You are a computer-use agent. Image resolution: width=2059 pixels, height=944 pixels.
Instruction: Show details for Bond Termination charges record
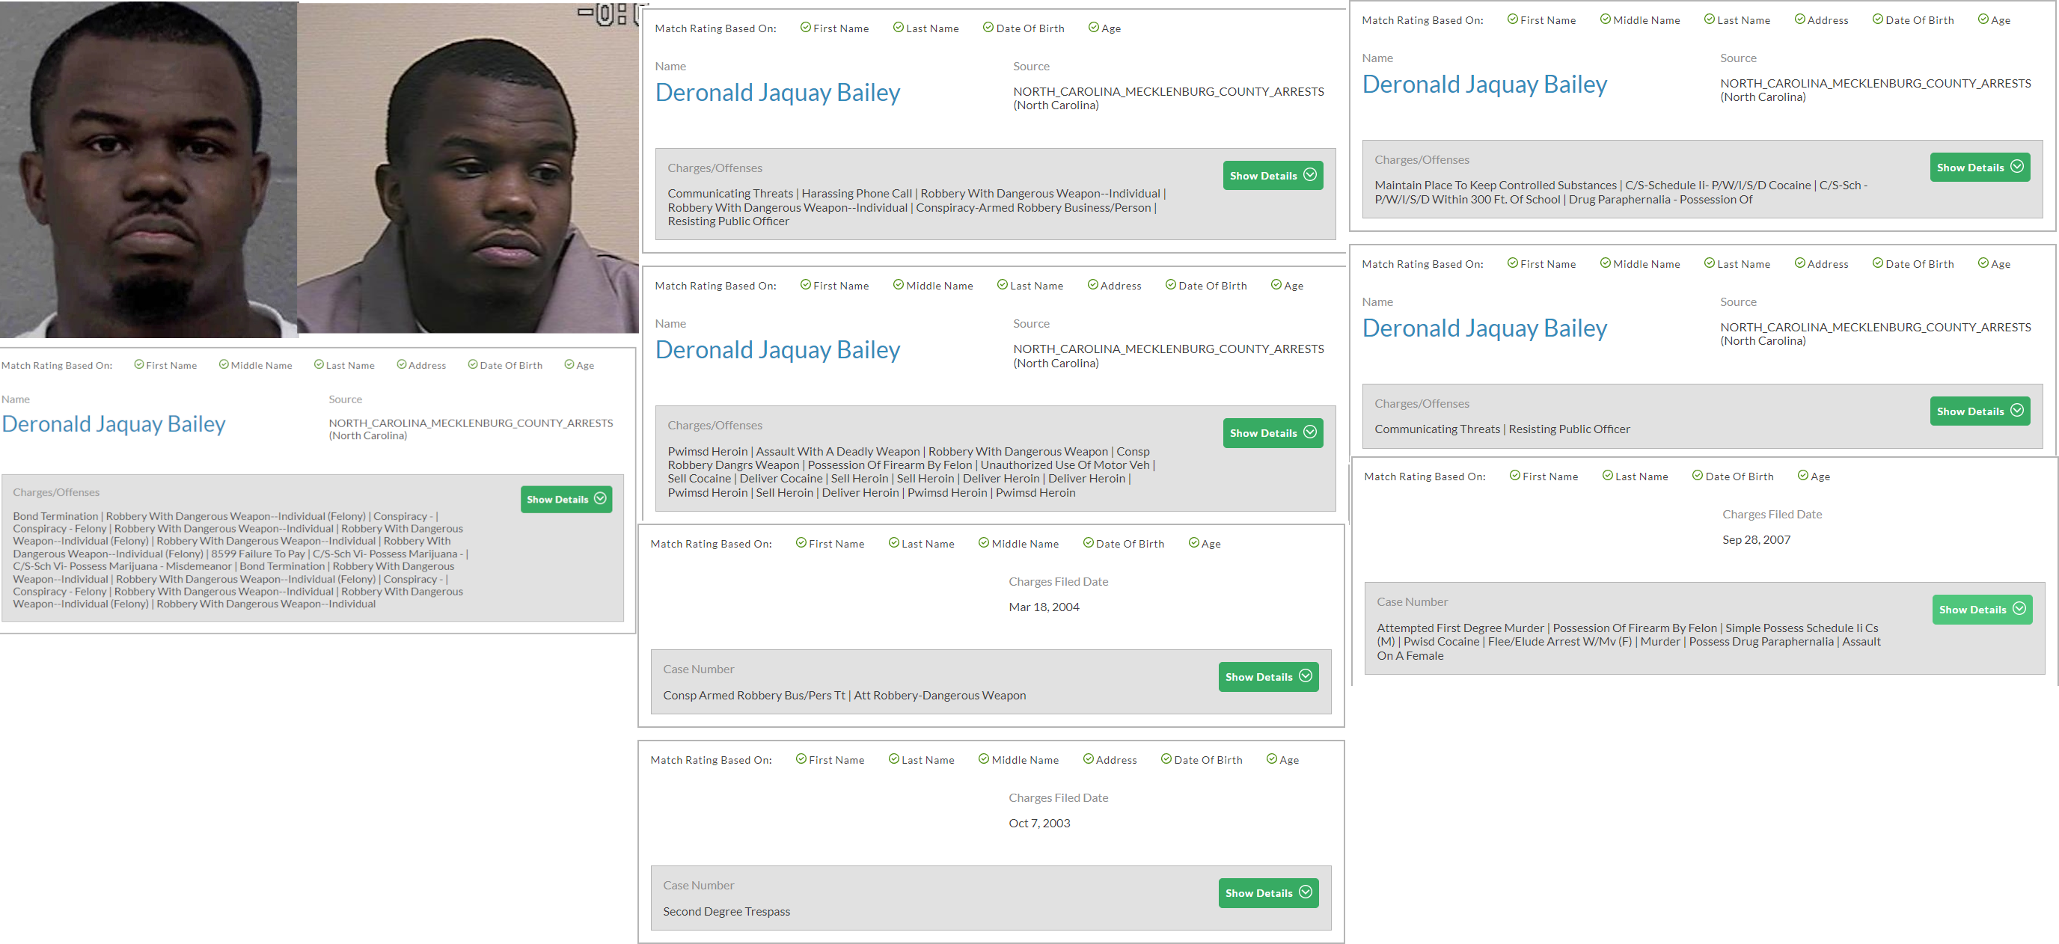pos(566,500)
